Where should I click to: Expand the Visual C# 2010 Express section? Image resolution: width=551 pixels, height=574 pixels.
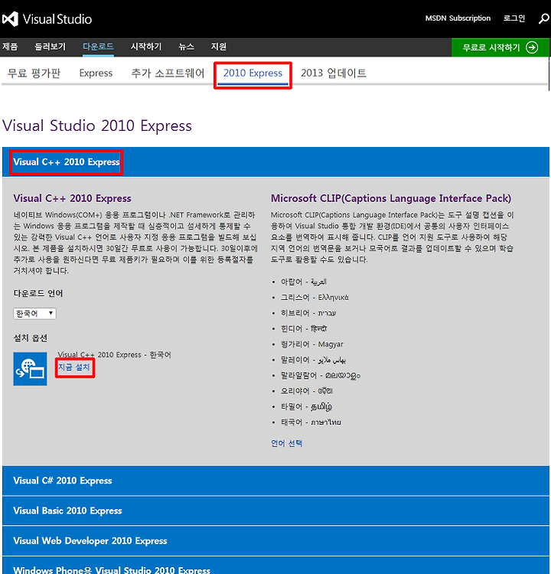pos(275,481)
